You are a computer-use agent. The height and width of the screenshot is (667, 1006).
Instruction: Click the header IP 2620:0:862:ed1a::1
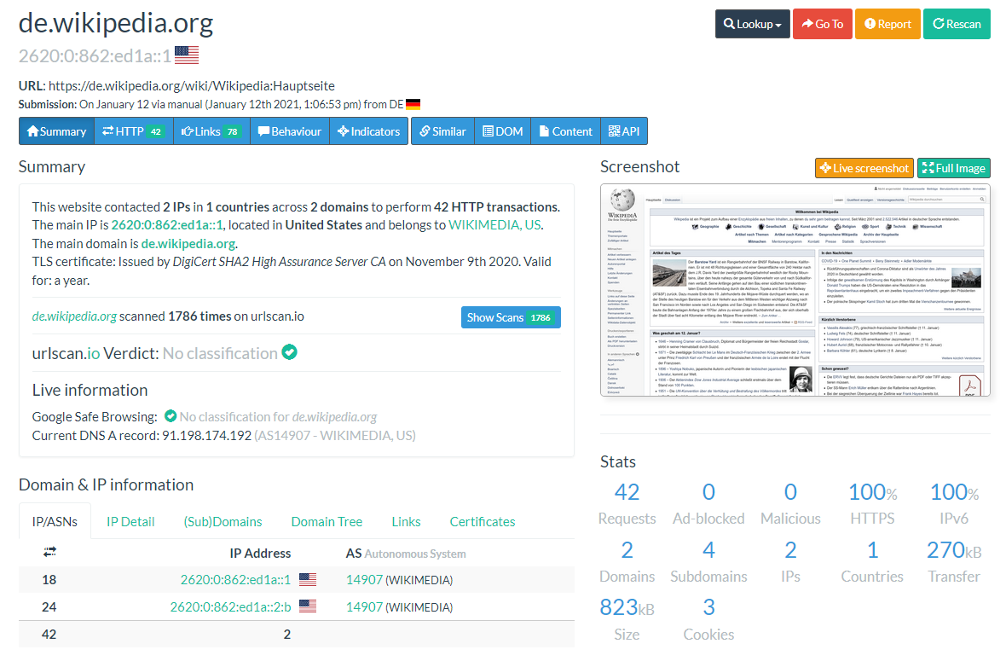tap(95, 55)
